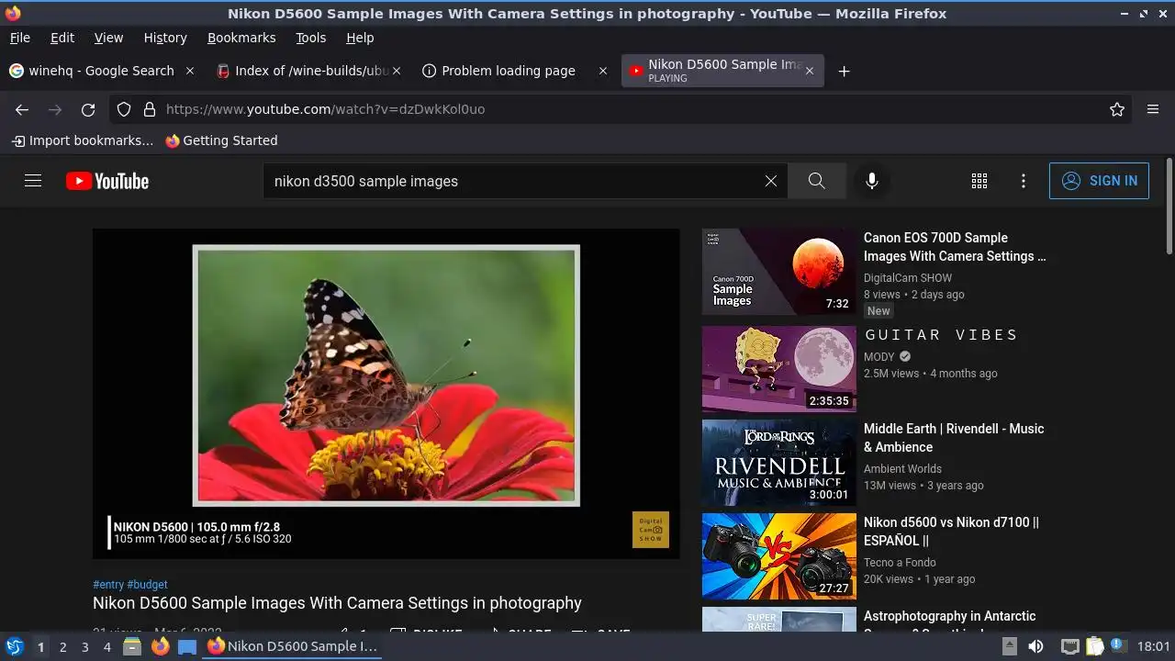The height and width of the screenshot is (661, 1175).
Task: Go to the YouTube home logo
Action: pyautogui.click(x=107, y=181)
